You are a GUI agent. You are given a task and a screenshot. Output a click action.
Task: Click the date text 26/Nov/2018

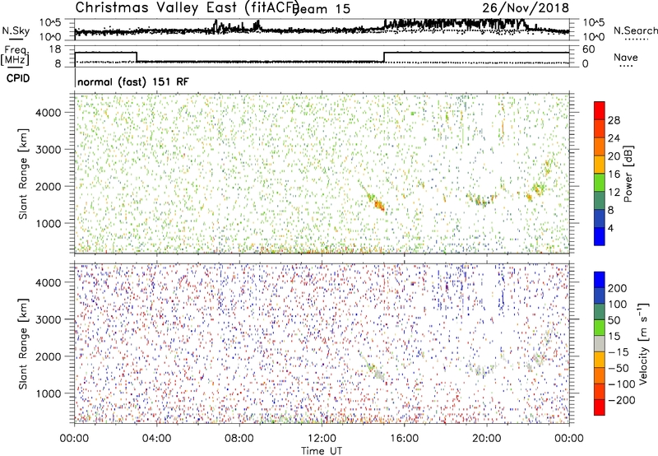click(x=526, y=7)
